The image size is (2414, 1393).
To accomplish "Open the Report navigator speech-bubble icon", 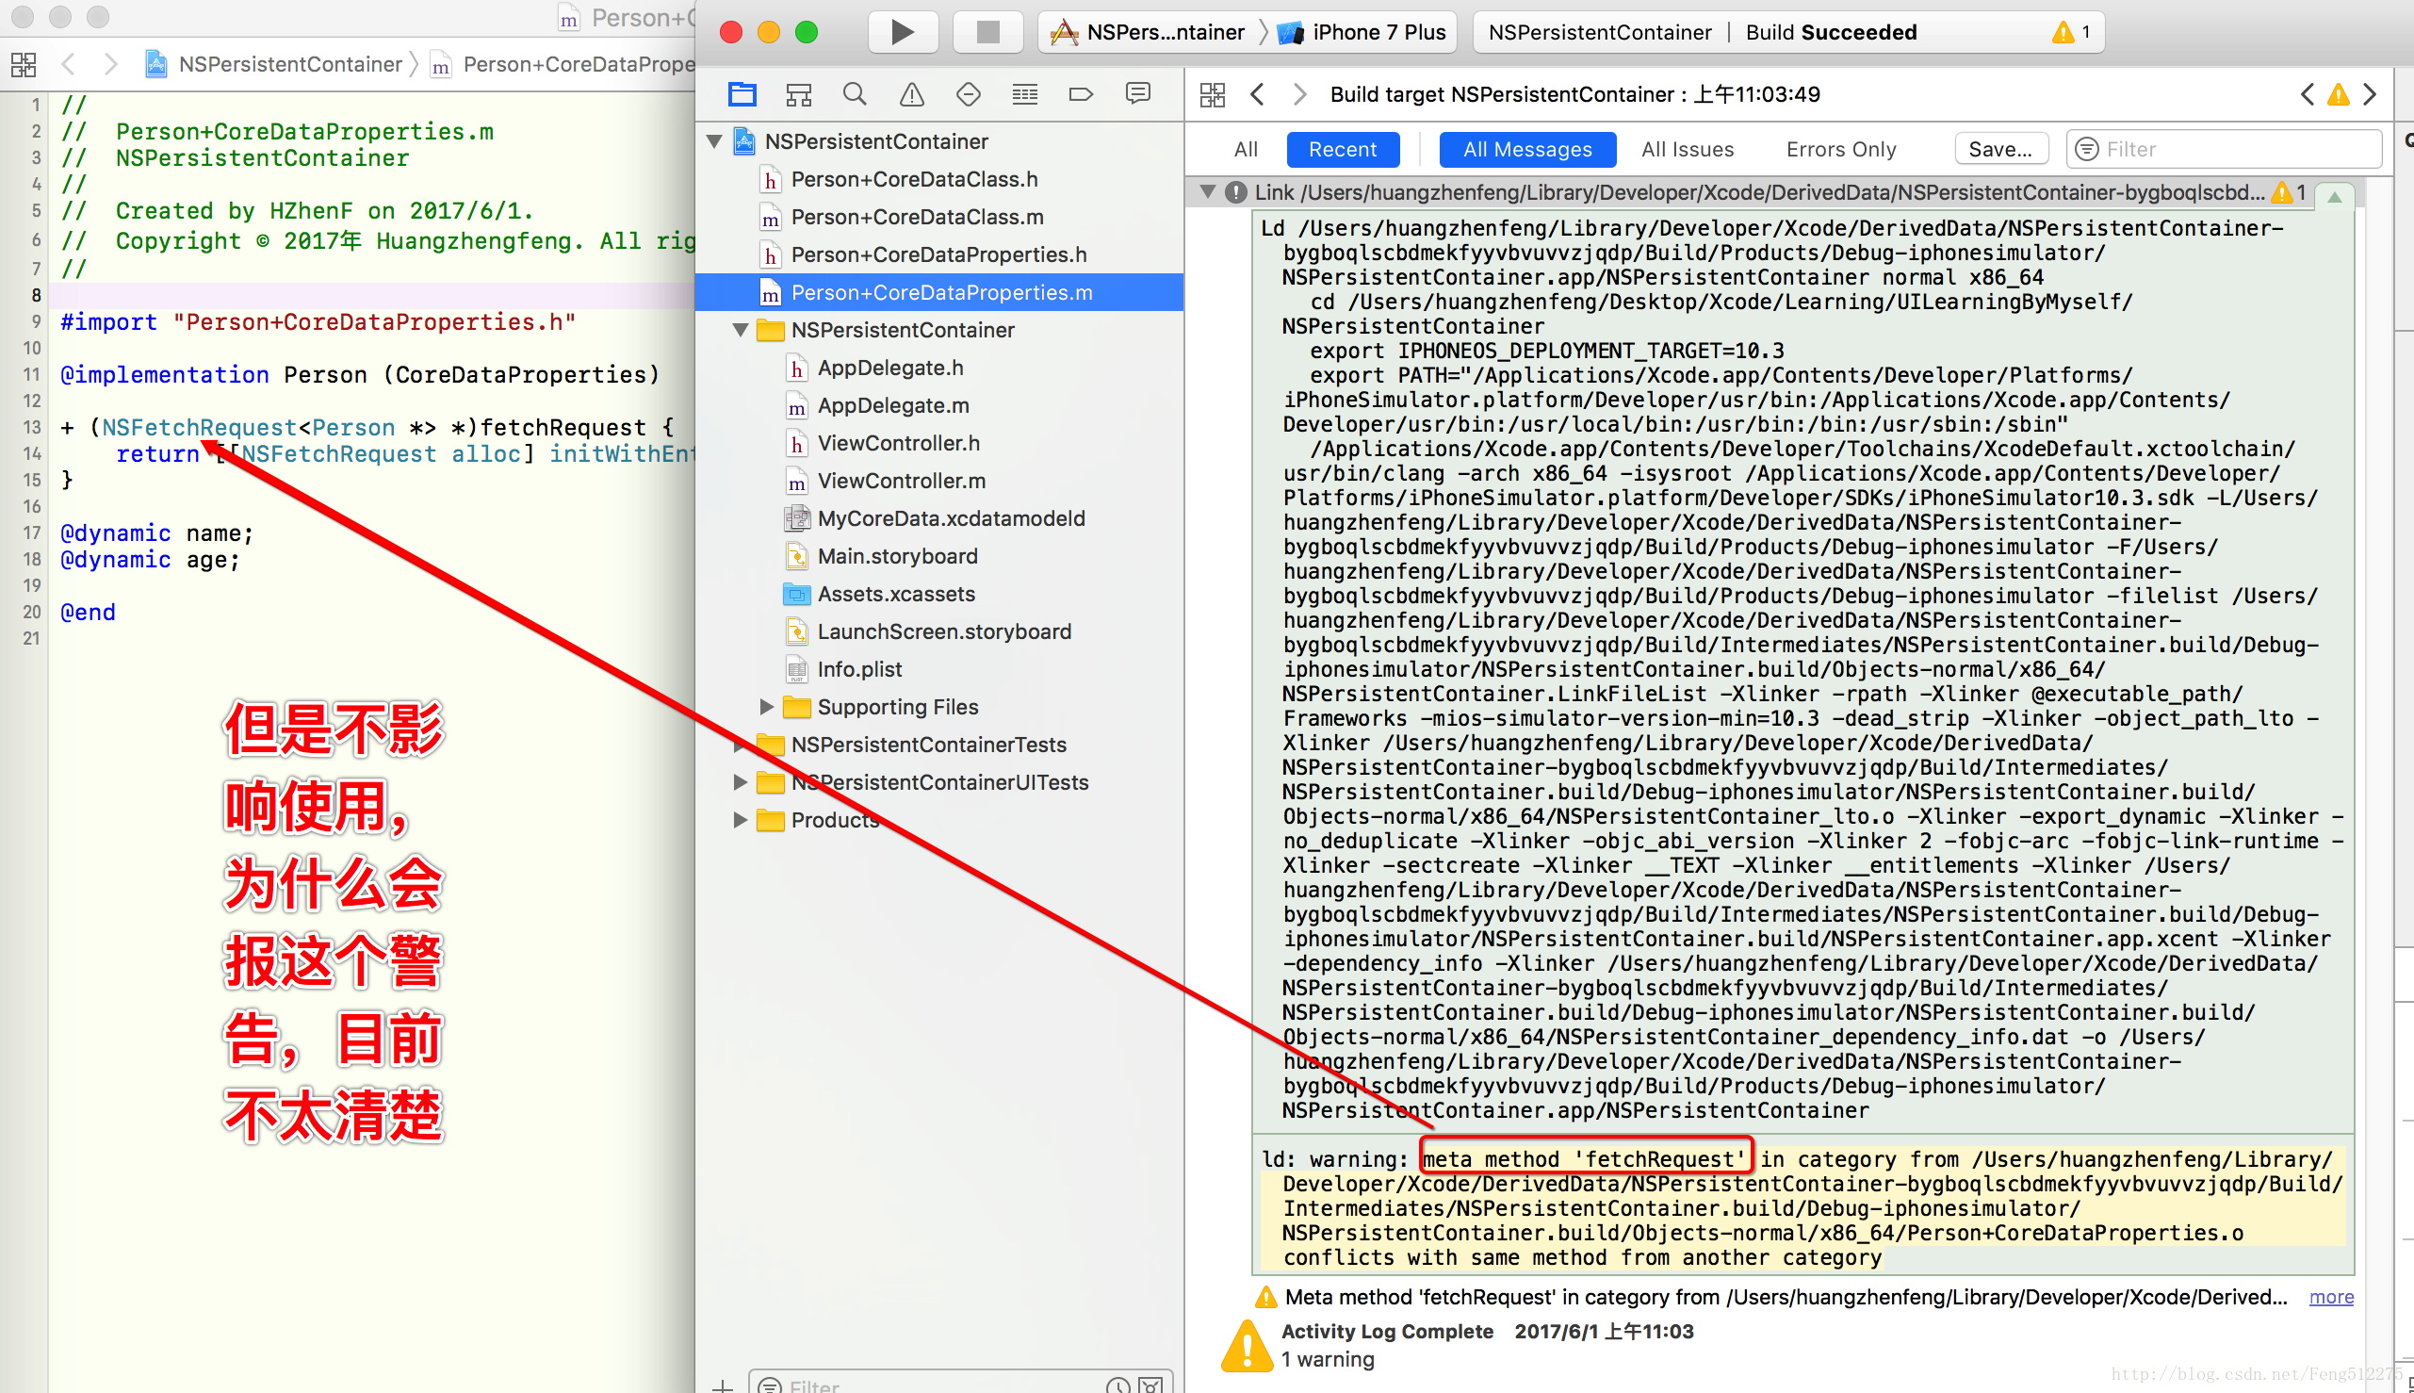I will click(x=1137, y=93).
